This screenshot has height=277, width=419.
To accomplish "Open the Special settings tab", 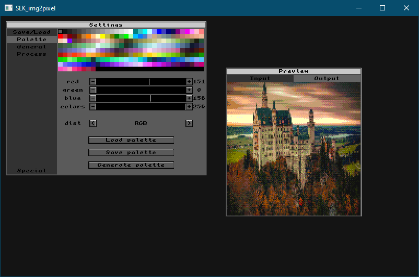I will tap(32, 171).
